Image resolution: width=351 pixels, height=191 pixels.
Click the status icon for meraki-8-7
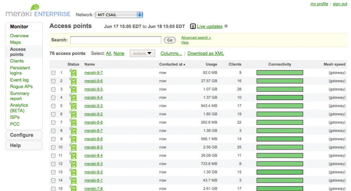(x=73, y=131)
